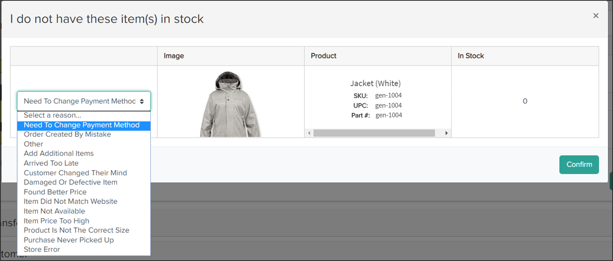Open the reason selection combo box
Viewport: 613px width, 261px height.
[83, 101]
